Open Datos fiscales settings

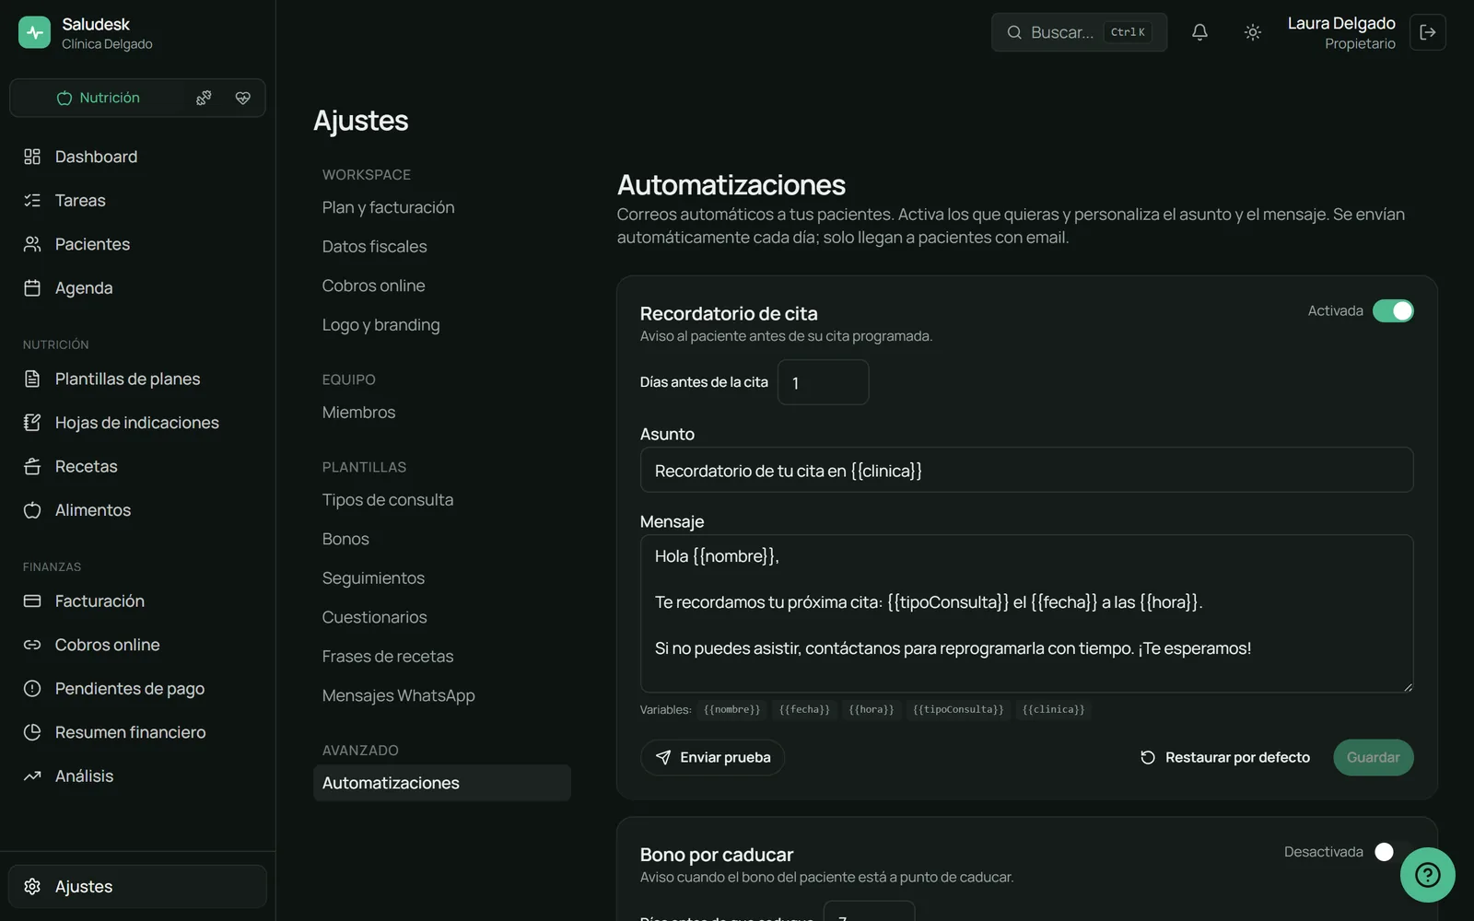[374, 246]
